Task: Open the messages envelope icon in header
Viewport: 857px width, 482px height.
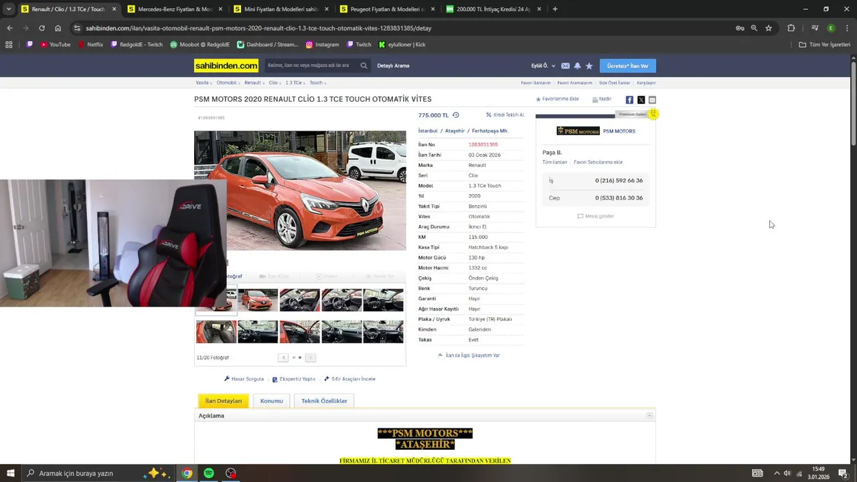Action: 565,66
